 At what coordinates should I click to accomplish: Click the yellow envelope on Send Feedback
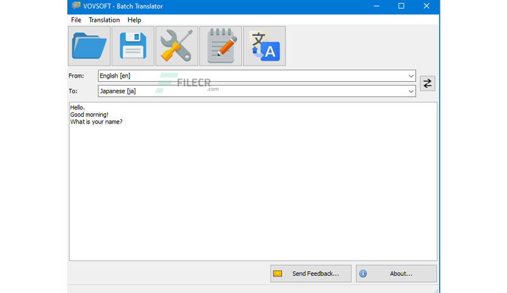[x=277, y=274]
